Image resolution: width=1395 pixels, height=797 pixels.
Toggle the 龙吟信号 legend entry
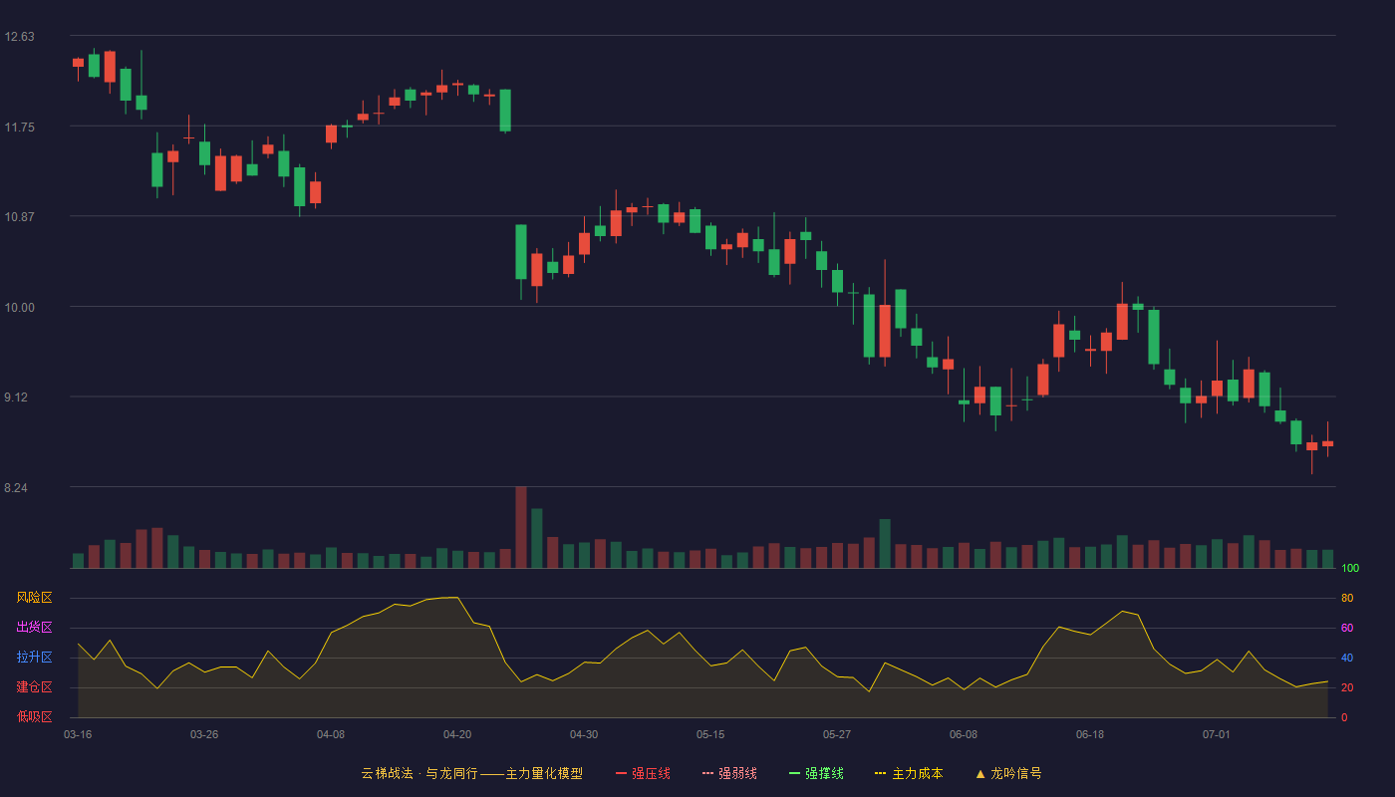[1008, 773]
